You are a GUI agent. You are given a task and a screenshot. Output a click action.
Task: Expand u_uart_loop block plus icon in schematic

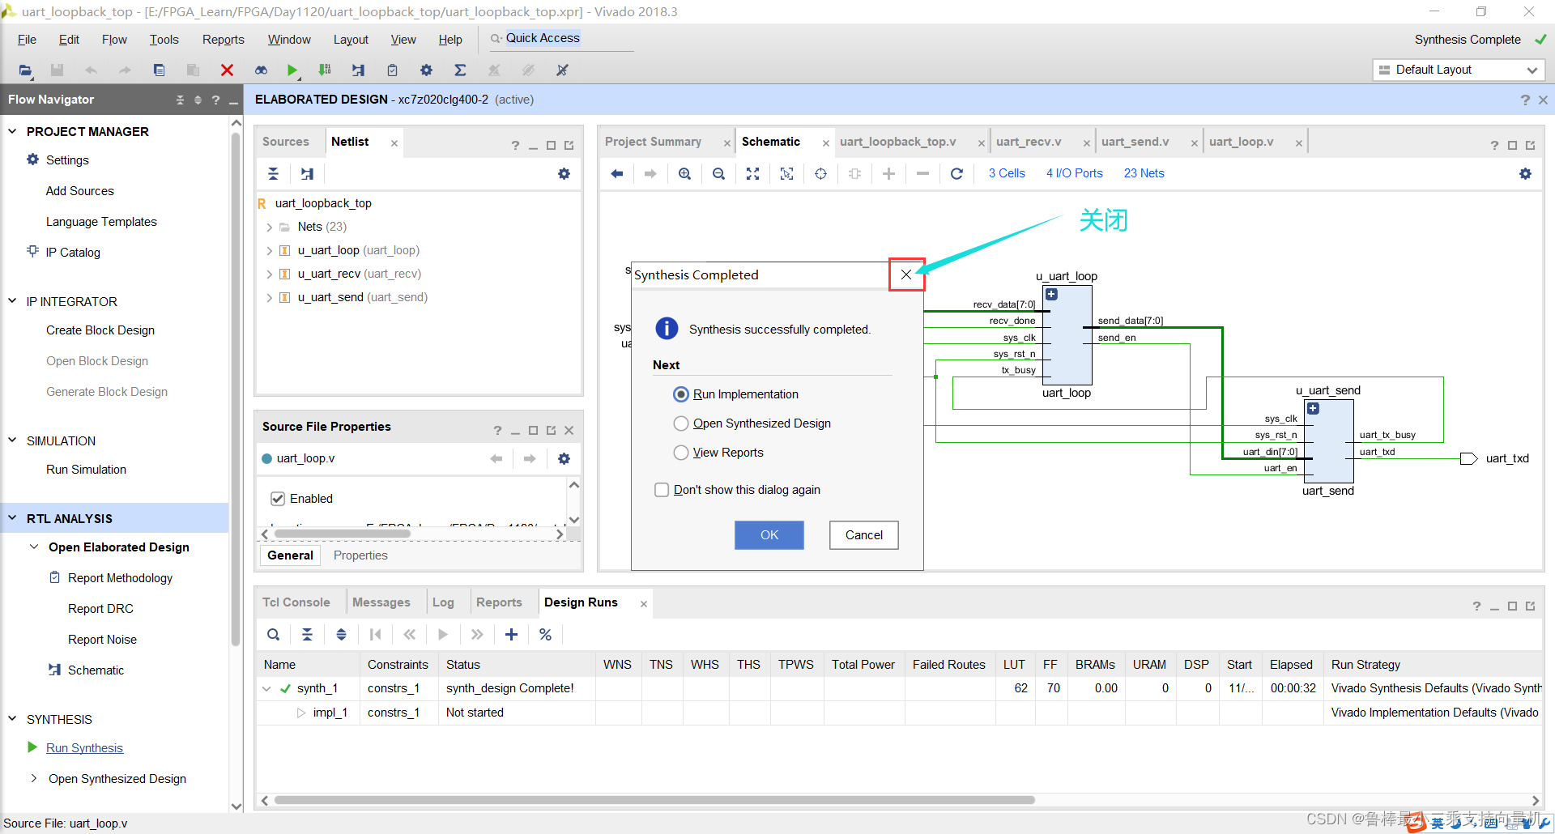(x=1051, y=295)
